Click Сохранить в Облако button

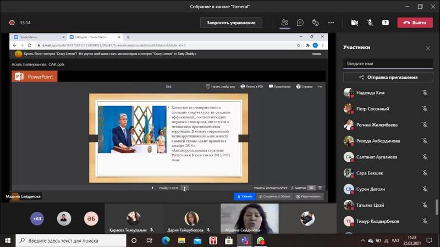coord(274,196)
